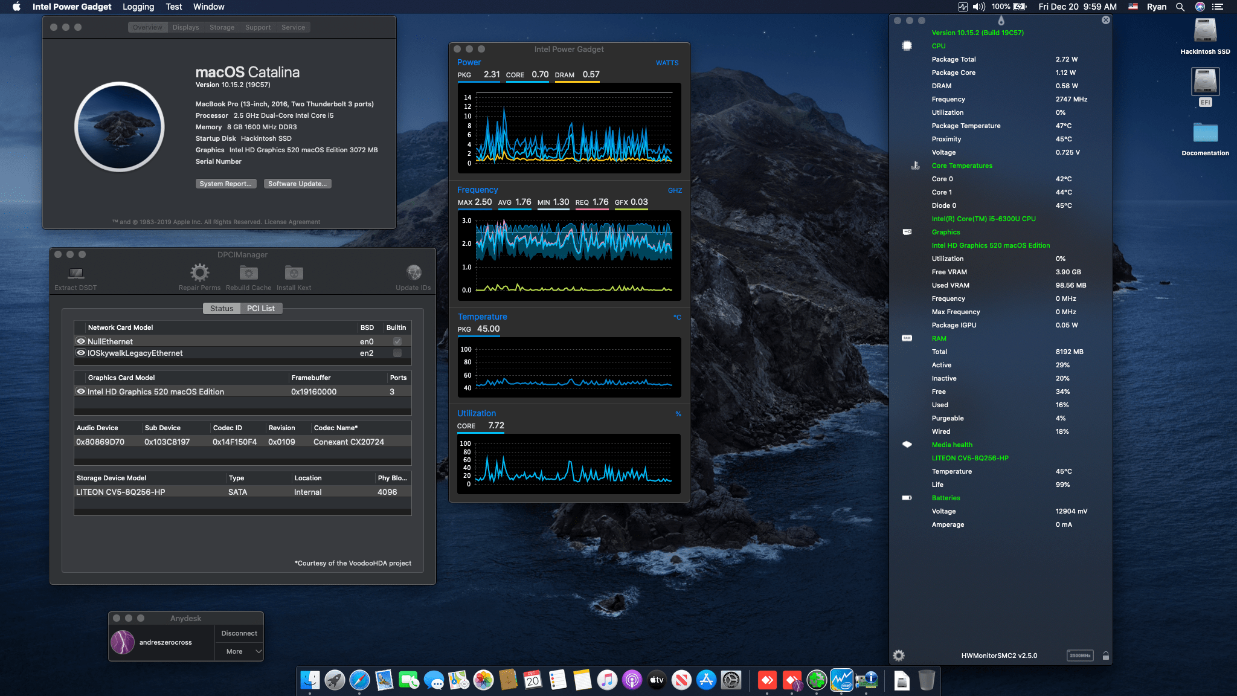Open Storage tab in About This Mac
The height and width of the screenshot is (696, 1237).
click(x=222, y=27)
